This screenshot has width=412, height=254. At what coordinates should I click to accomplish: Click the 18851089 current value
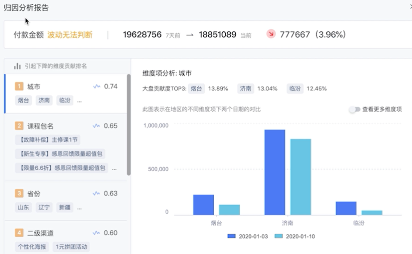[x=217, y=34]
